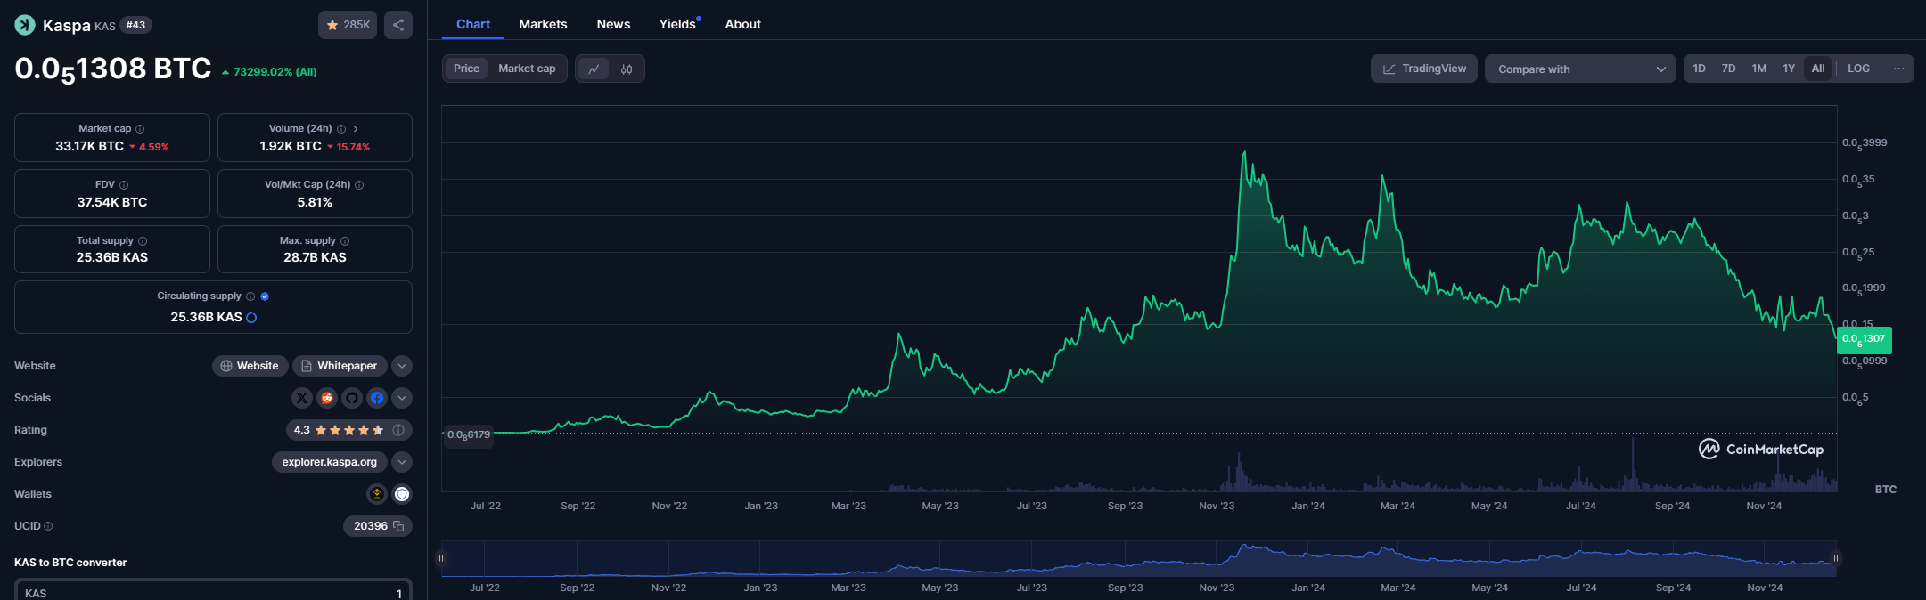Set chart range to 1M
This screenshot has height=600, width=1926.
(1758, 69)
